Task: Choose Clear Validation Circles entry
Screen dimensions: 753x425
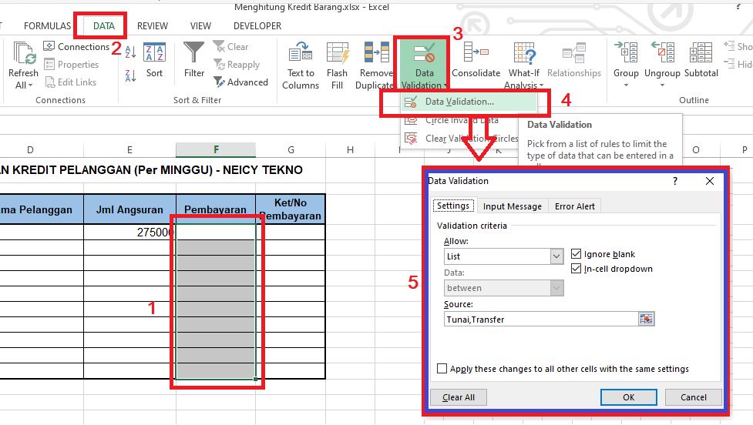Action: click(460, 139)
